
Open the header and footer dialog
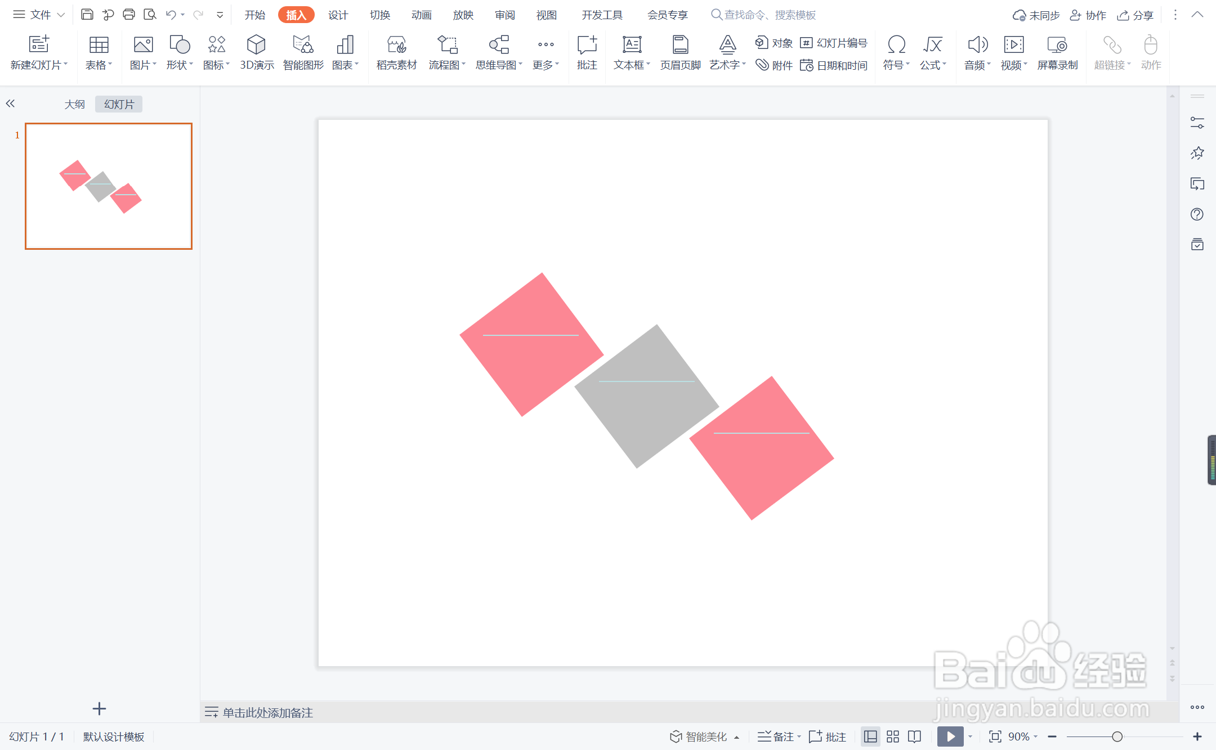(680, 52)
